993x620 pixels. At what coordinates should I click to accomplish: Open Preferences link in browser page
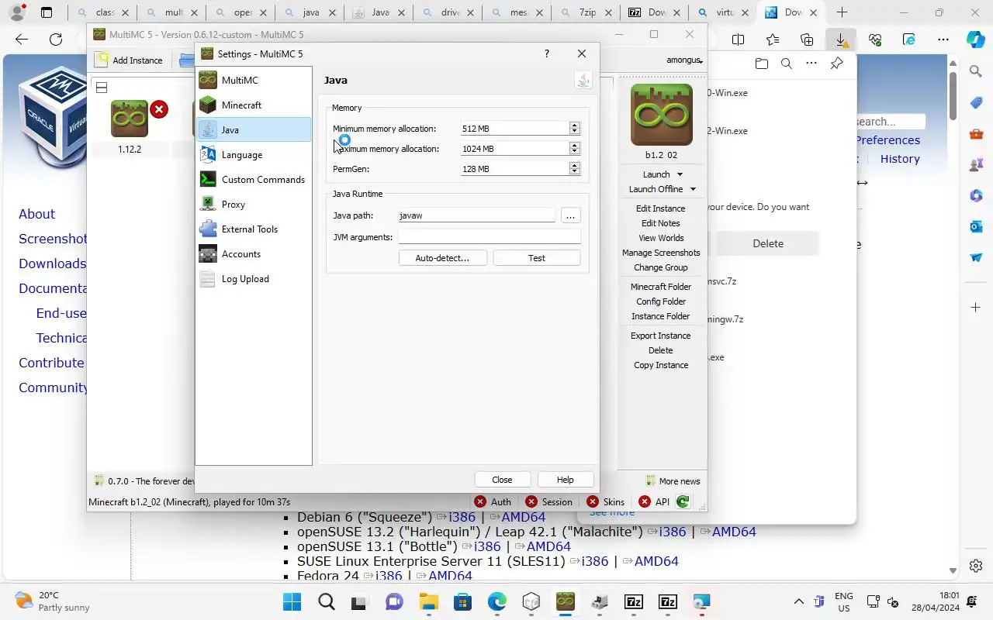click(x=887, y=140)
